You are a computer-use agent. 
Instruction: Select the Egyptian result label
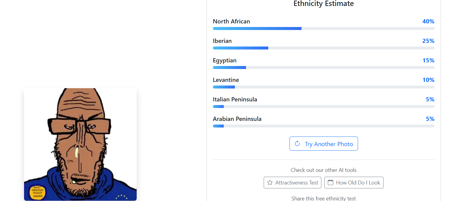point(224,60)
